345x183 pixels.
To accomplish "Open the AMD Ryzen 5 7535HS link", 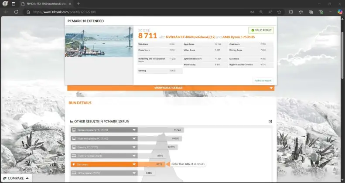I will (239, 37).
